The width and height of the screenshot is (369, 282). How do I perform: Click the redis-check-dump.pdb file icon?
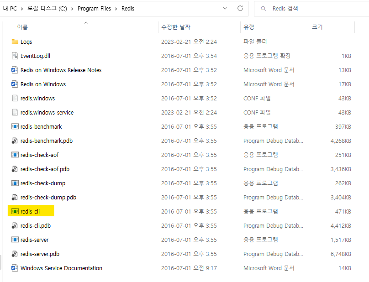(15, 197)
